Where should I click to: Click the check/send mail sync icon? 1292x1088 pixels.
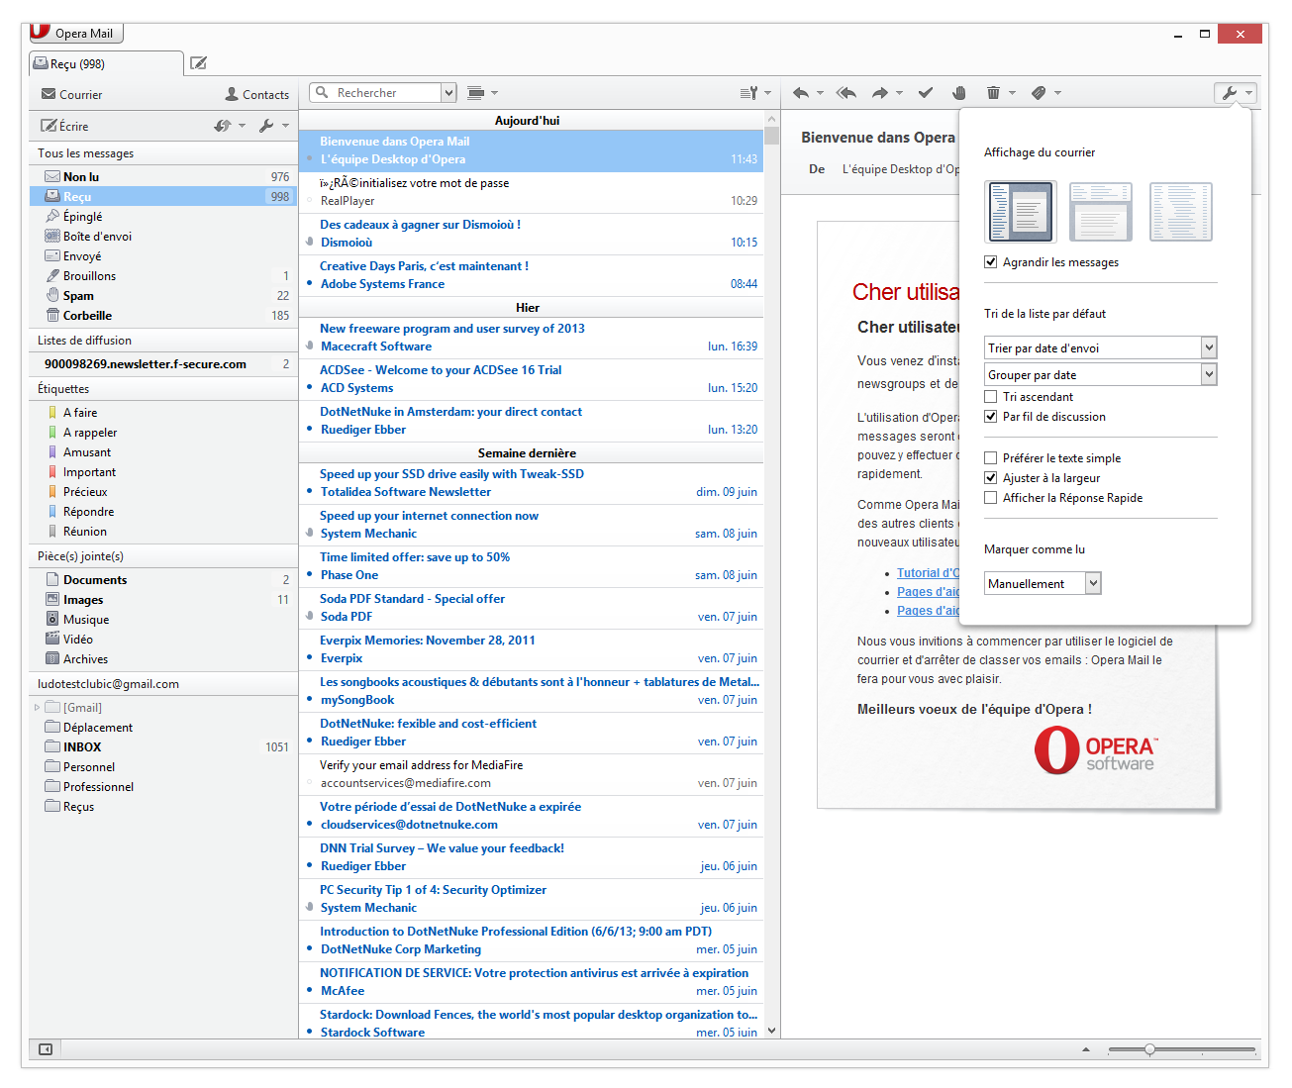tap(223, 126)
